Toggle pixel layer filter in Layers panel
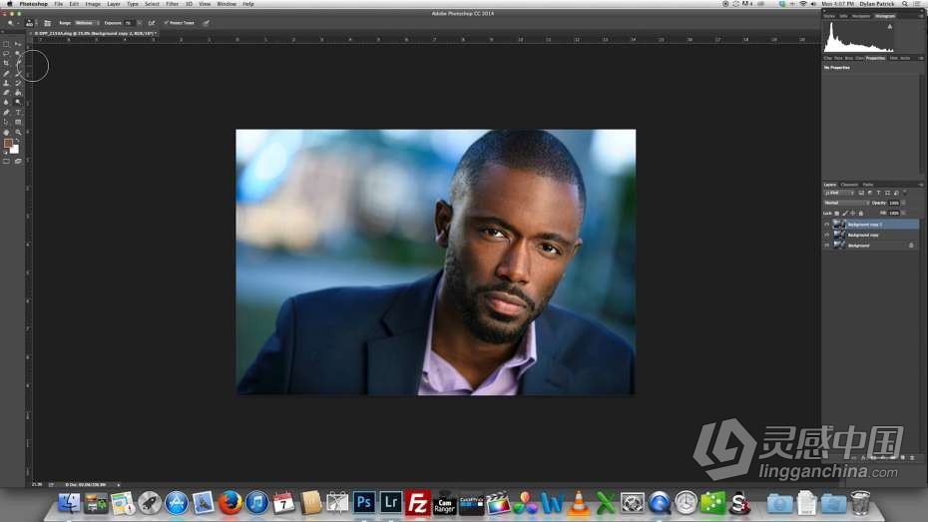928x522 pixels. 861,193
